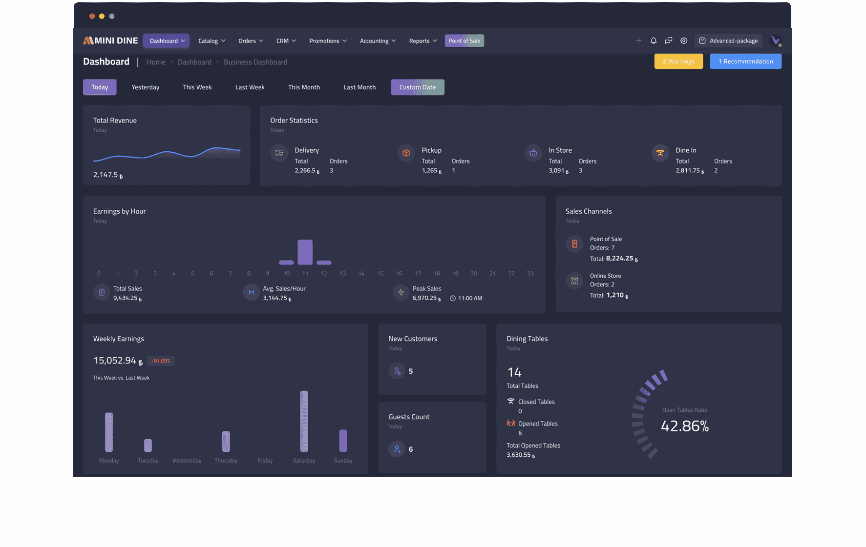Viewport: 866px width, 547px height.
Task: Click the In Store basket icon
Action: pos(533,153)
